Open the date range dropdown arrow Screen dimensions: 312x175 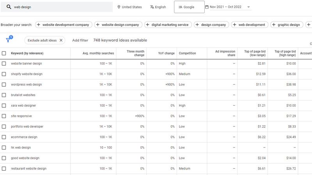click(x=248, y=7)
